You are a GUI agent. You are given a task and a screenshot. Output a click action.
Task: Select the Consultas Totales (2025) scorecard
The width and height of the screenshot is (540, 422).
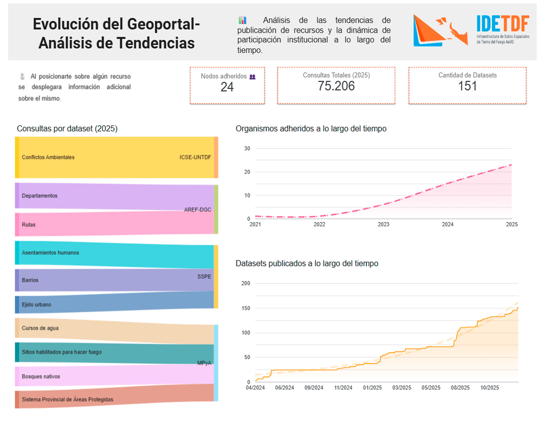click(336, 86)
